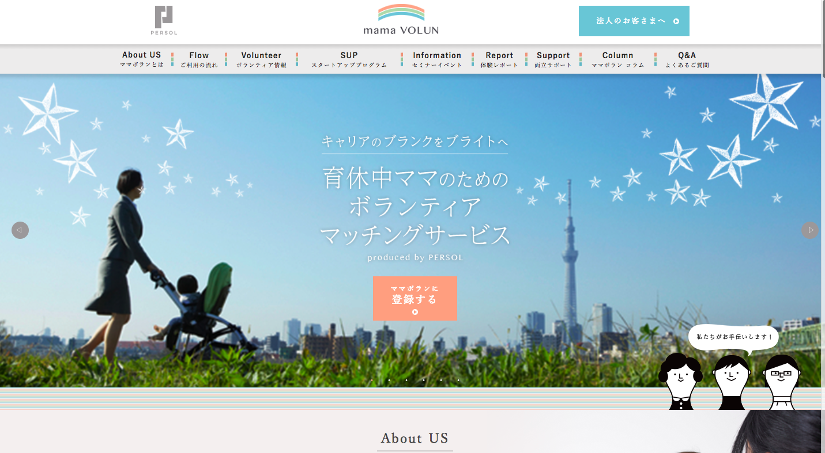Viewport: 825px width, 453px height.
Task: Select the first orange carousel dot
Action: click(372, 380)
